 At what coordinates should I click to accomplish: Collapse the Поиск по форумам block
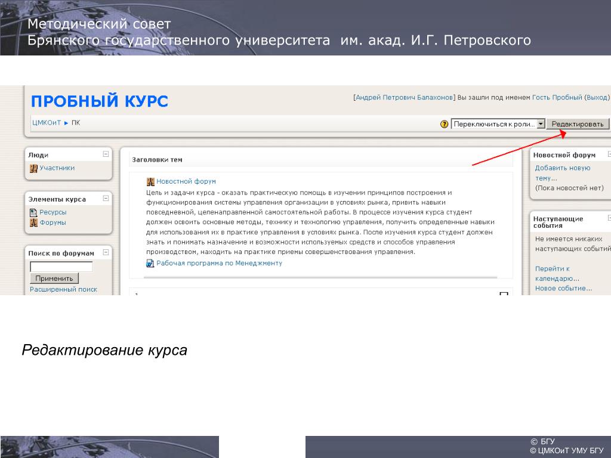[x=106, y=252]
